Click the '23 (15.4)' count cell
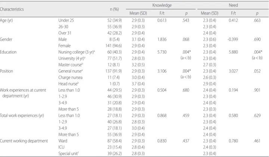269x157 pixels. pyautogui.click(x=114, y=147)
